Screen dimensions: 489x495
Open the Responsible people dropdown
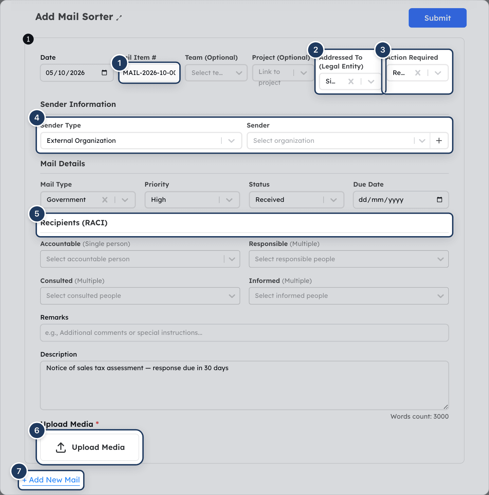[349, 259]
